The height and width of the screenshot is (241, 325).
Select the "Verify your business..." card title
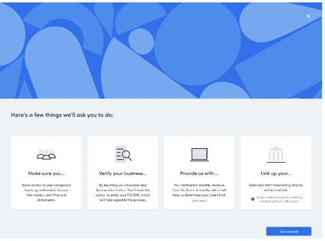(123, 174)
